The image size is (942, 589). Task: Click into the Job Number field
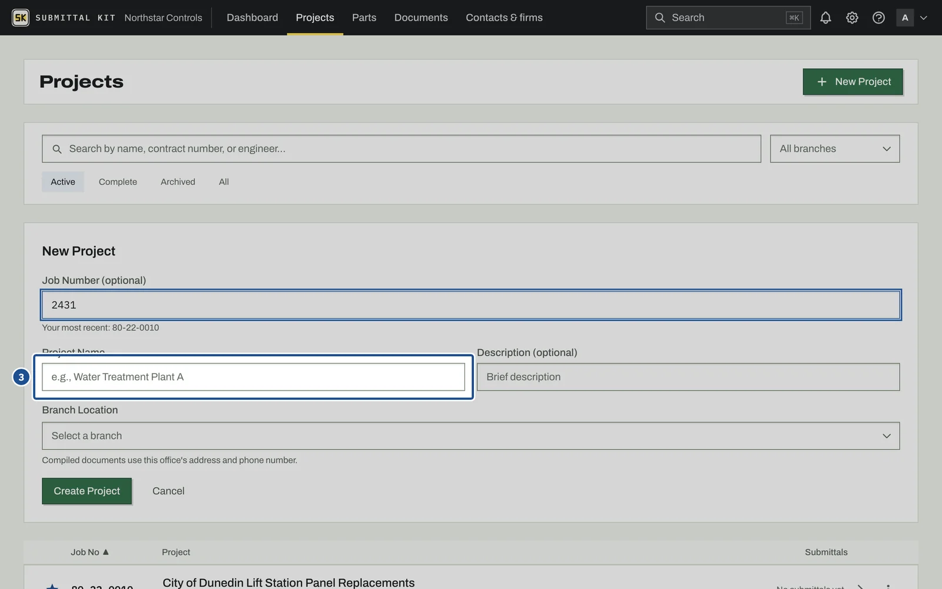click(470, 305)
